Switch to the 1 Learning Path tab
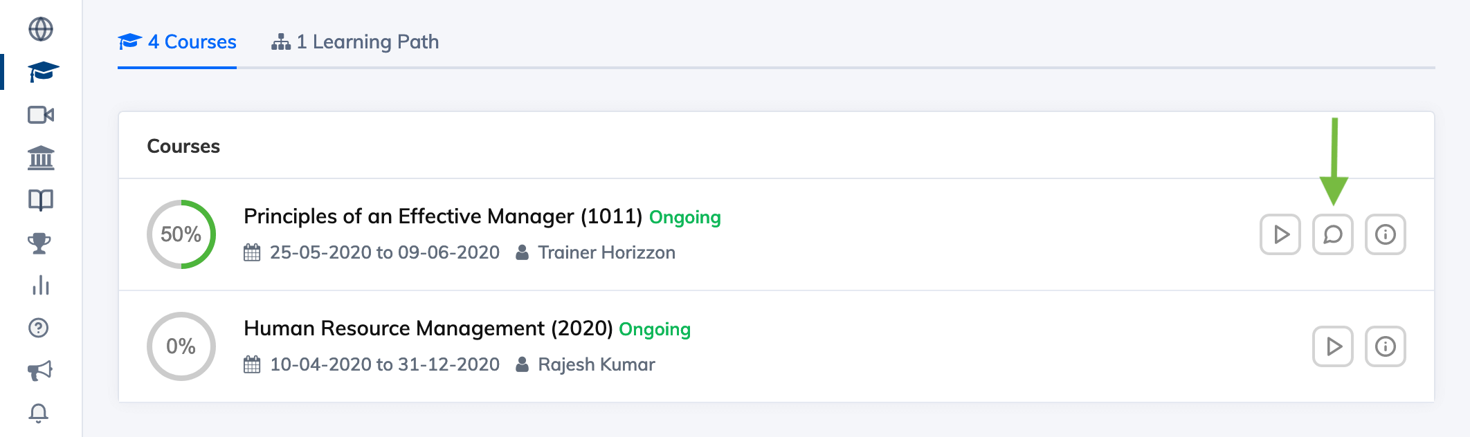 355,41
